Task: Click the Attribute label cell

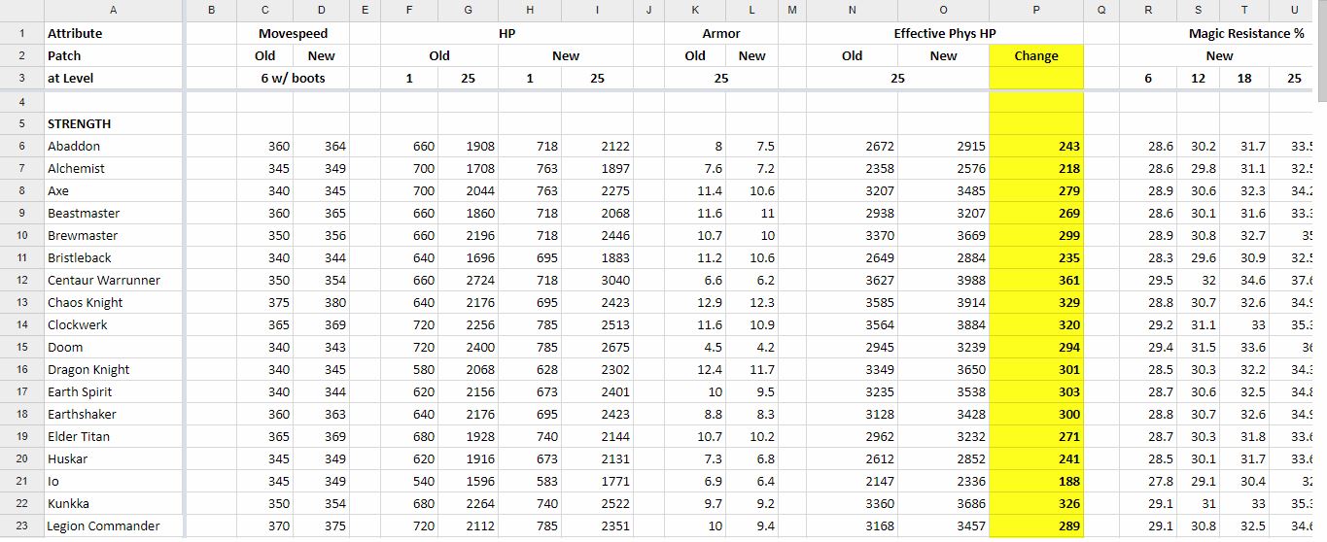Action: tap(113, 34)
